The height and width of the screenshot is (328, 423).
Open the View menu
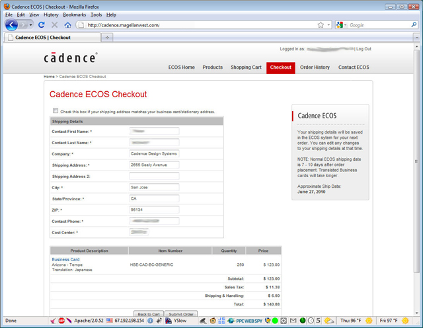point(34,15)
